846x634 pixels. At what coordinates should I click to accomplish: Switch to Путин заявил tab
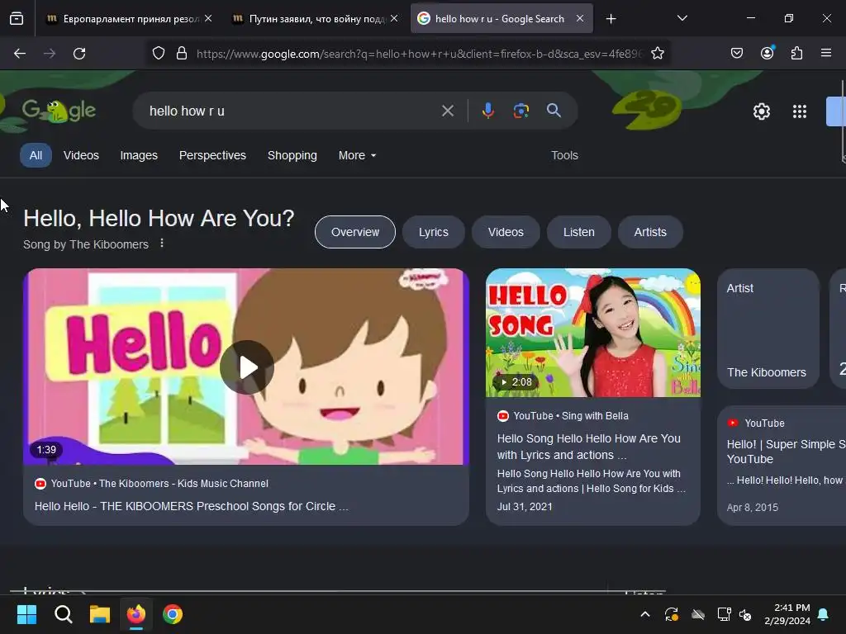point(313,19)
